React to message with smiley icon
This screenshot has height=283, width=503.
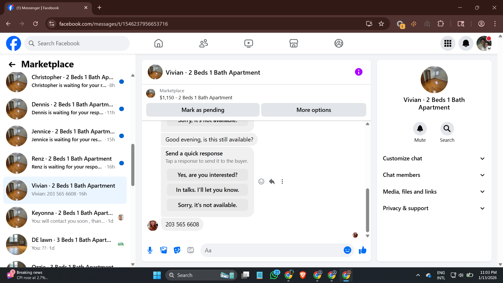pos(261,181)
